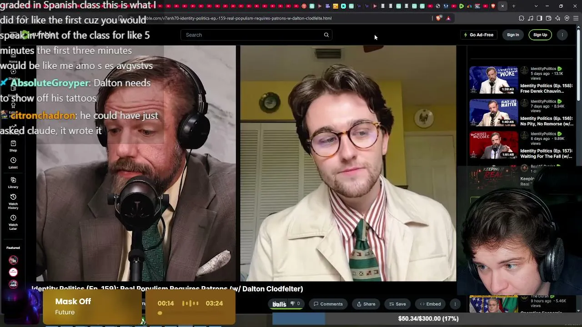Open the first Featured channel avatar
Image resolution: width=582 pixels, height=327 pixels.
13,260
